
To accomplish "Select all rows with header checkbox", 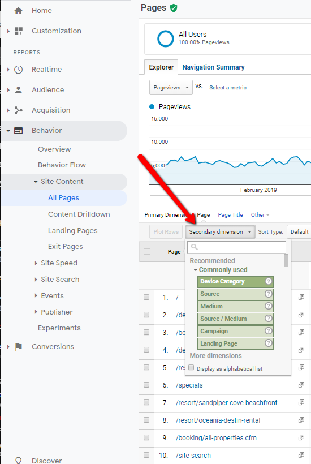I will [x=147, y=252].
